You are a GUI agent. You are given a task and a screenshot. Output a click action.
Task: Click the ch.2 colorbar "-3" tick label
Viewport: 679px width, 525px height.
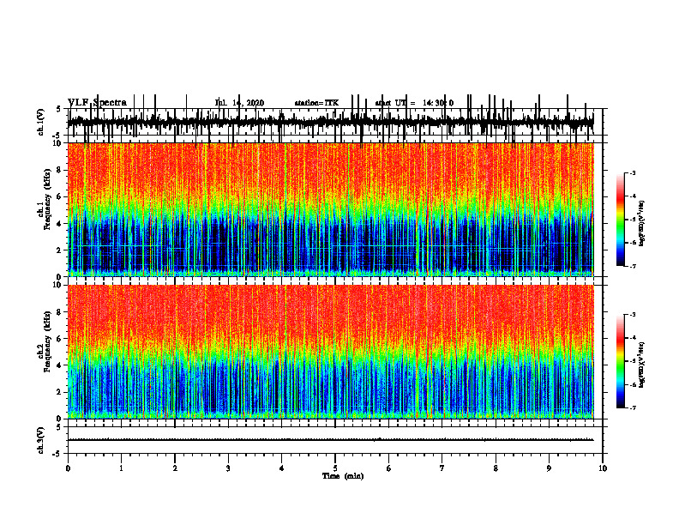click(x=633, y=315)
